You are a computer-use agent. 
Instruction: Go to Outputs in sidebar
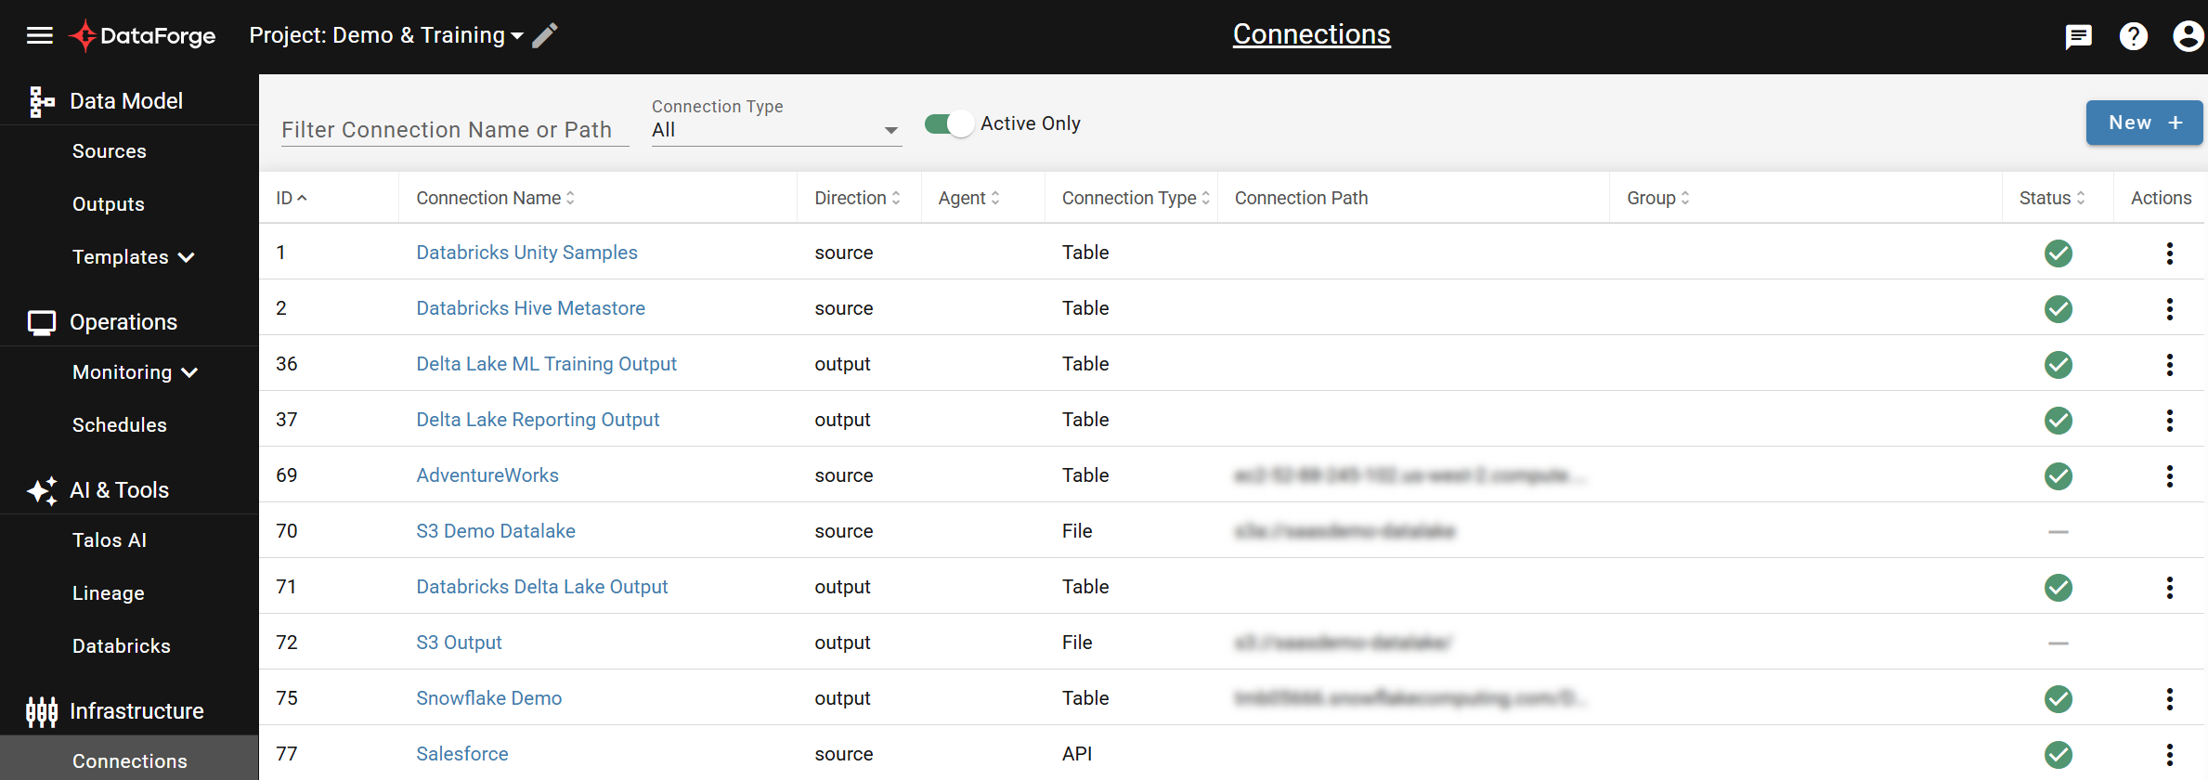tap(109, 204)
